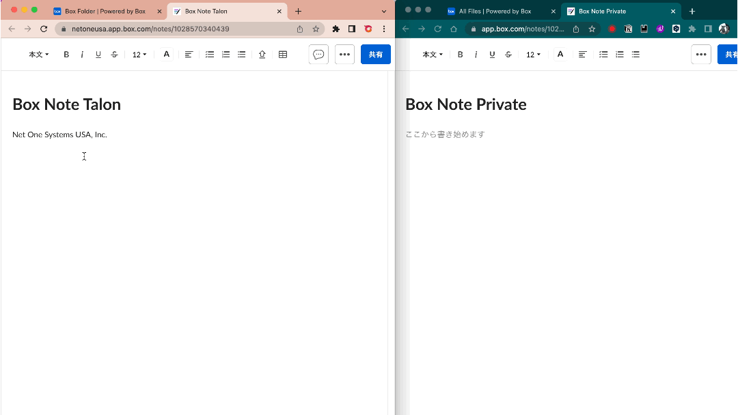Screen dimensions: 738x415
Task: Open text alignment in Private note toolbar
Action: (583, 55)
